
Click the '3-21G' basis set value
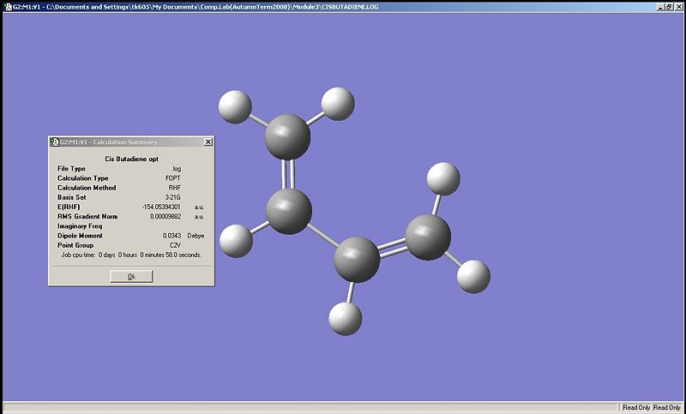(x=173, y=197)
